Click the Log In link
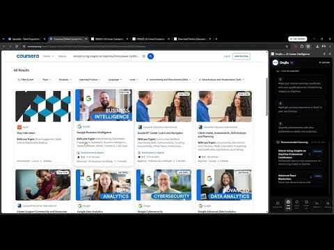The height and width of the screenshot is (250, 334). pos(227,56)
